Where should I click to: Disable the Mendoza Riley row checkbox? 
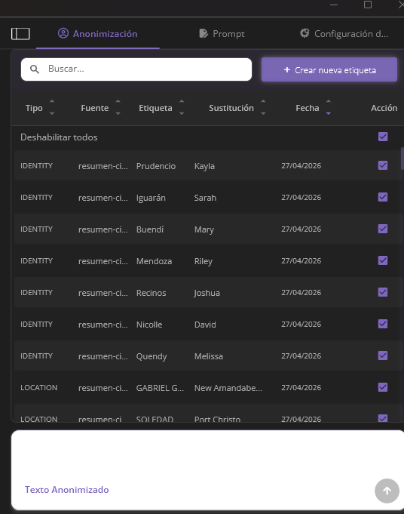(x=383, y=260)
